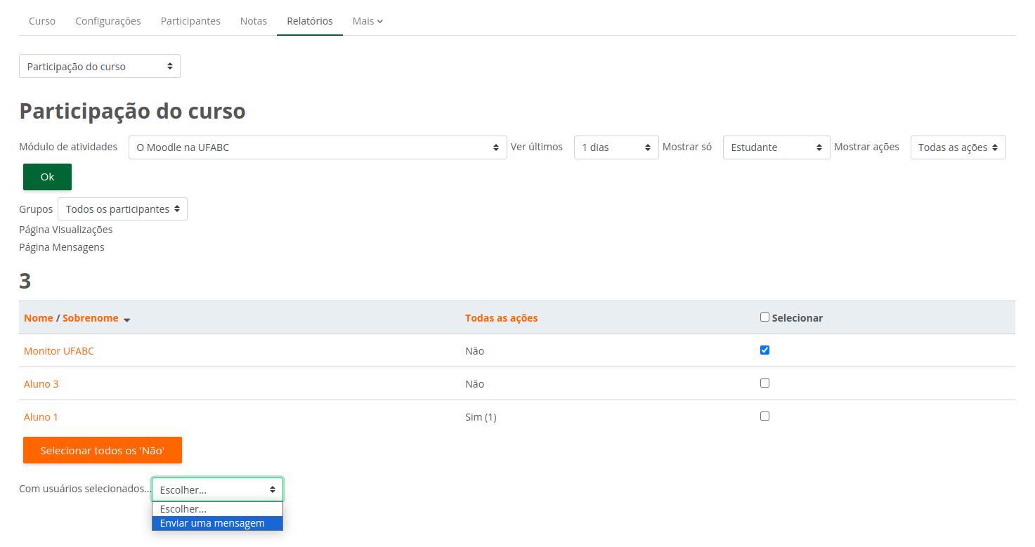Expand the Grupos participants dropdown
This screenshot has width=1035, height=547.
[122, 209]
